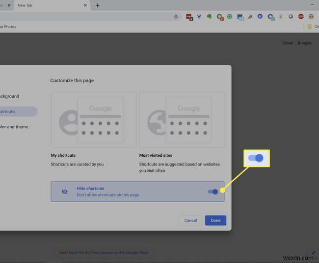Screen dimensions: 319x263
Task: Click the 'My shortcuts' label
Action: point(63,155)
